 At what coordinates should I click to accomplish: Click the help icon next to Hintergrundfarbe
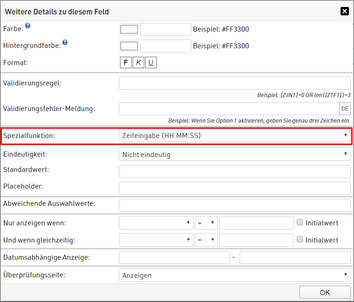tap(65, 42)
